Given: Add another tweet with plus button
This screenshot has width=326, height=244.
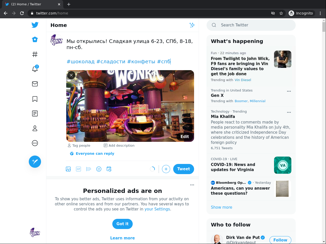Looking at the screenshot, I should coord(166,169).
